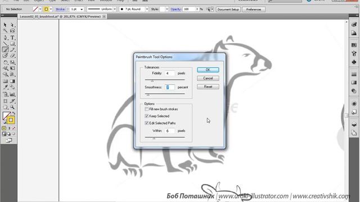Click the Fidelity pixels input field
Screen dimensions: 360x202
[x=170, y=74]
